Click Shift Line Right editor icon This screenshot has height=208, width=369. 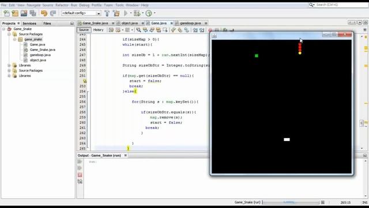coord(202,30)
